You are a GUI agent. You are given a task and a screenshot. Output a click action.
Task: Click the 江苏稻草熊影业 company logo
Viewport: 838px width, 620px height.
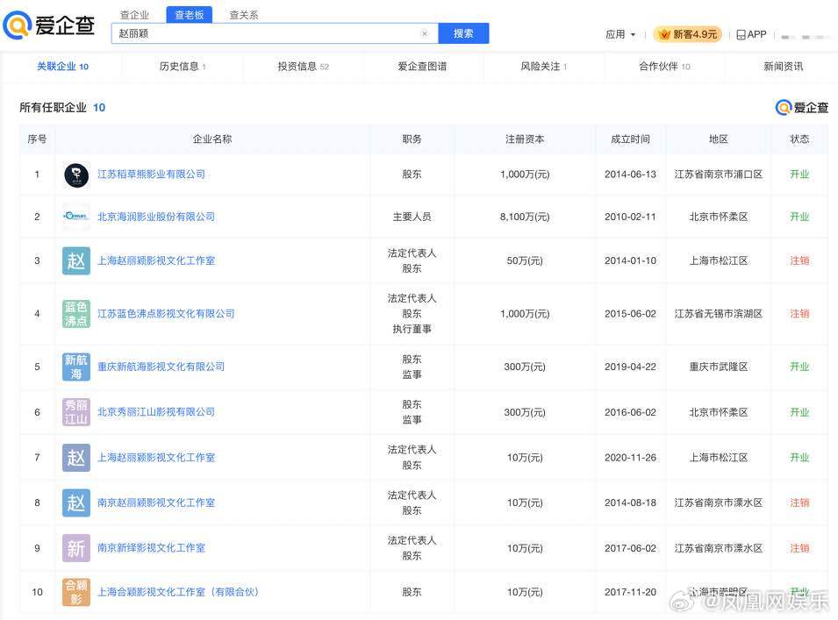click(x=75, y=175)
